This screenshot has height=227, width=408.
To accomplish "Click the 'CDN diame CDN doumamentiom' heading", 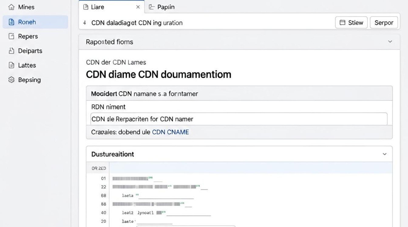I will pyautogui.click(x=158, y=74).
